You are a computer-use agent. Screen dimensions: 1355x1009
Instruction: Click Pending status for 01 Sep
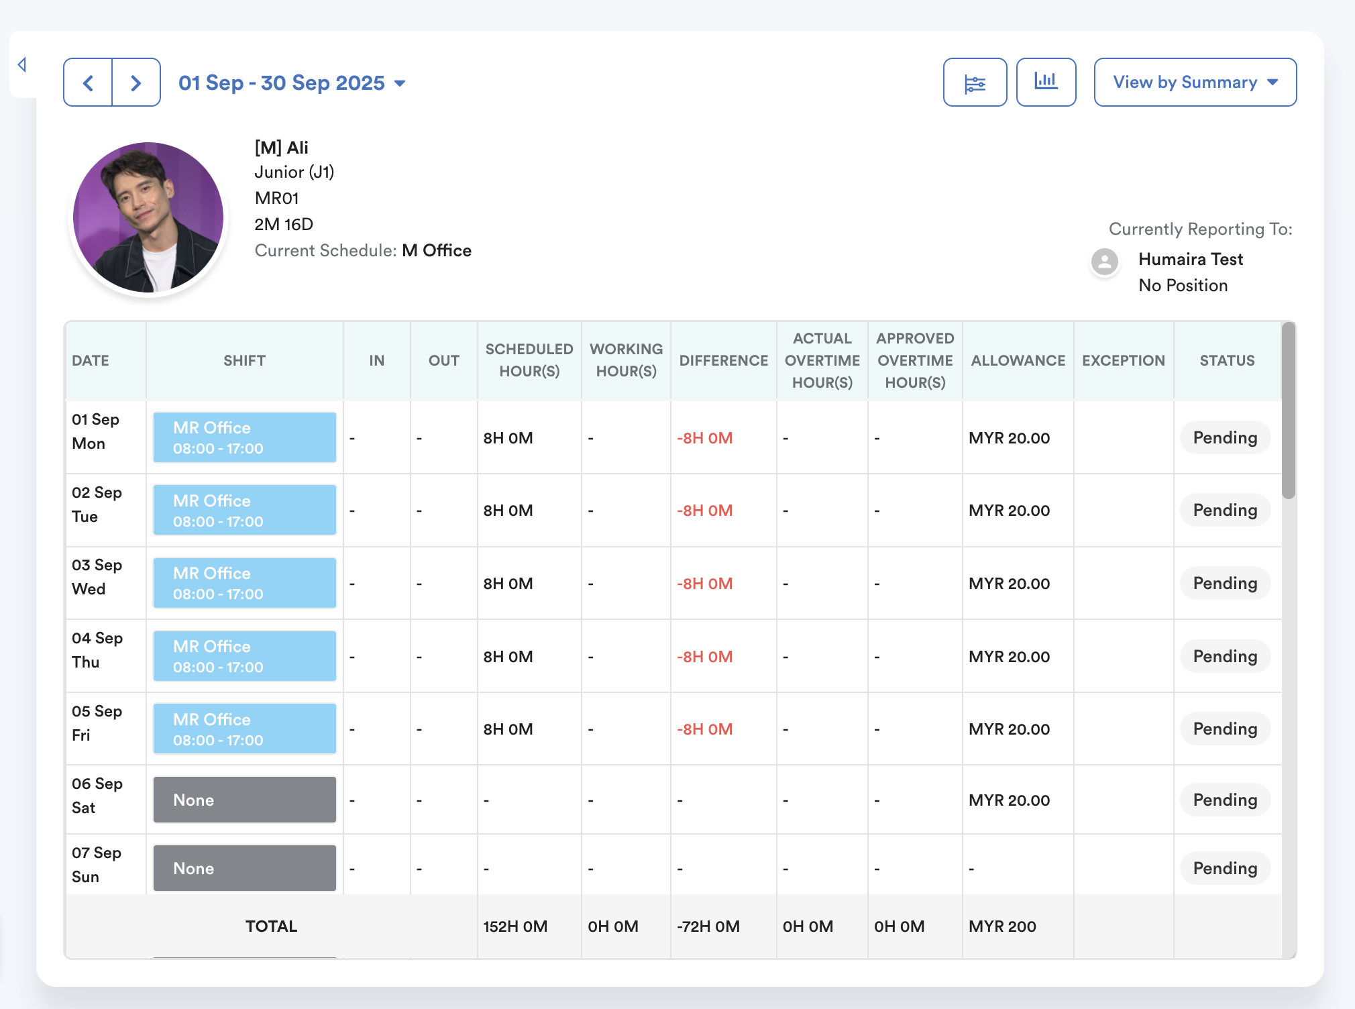click(x=1224, y=438)
